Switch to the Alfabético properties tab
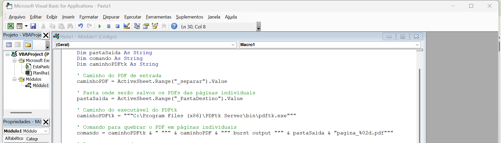The image size is (501, 143). coord(14,138)
